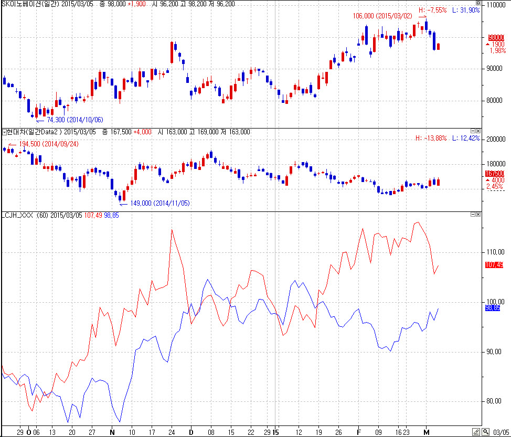Image resolution: width=511 pixels, height=437 pixels.
Task: Click the red 98000 current price tag
Action: [496, 37]
